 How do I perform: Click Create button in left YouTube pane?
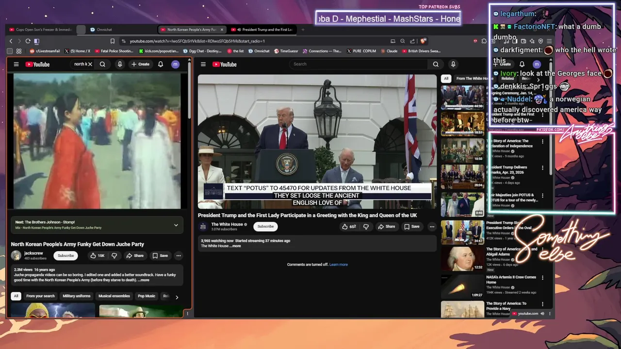(140, 64)
